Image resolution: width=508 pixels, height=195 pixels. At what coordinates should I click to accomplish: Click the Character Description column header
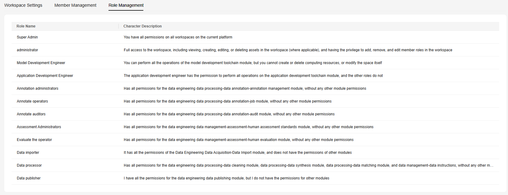click(x=142, y=26)
